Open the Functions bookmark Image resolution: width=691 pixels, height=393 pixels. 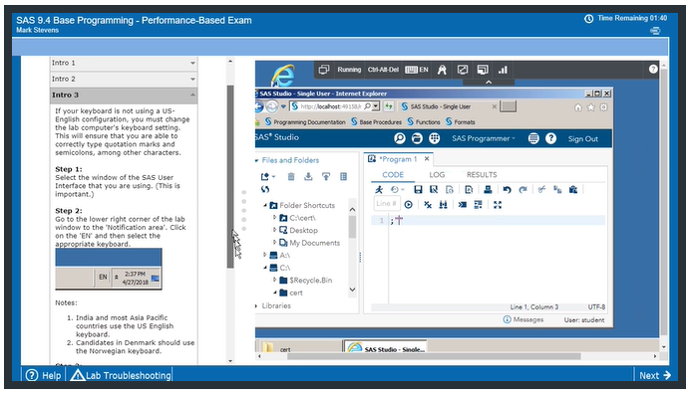click(x=423, y=121)
